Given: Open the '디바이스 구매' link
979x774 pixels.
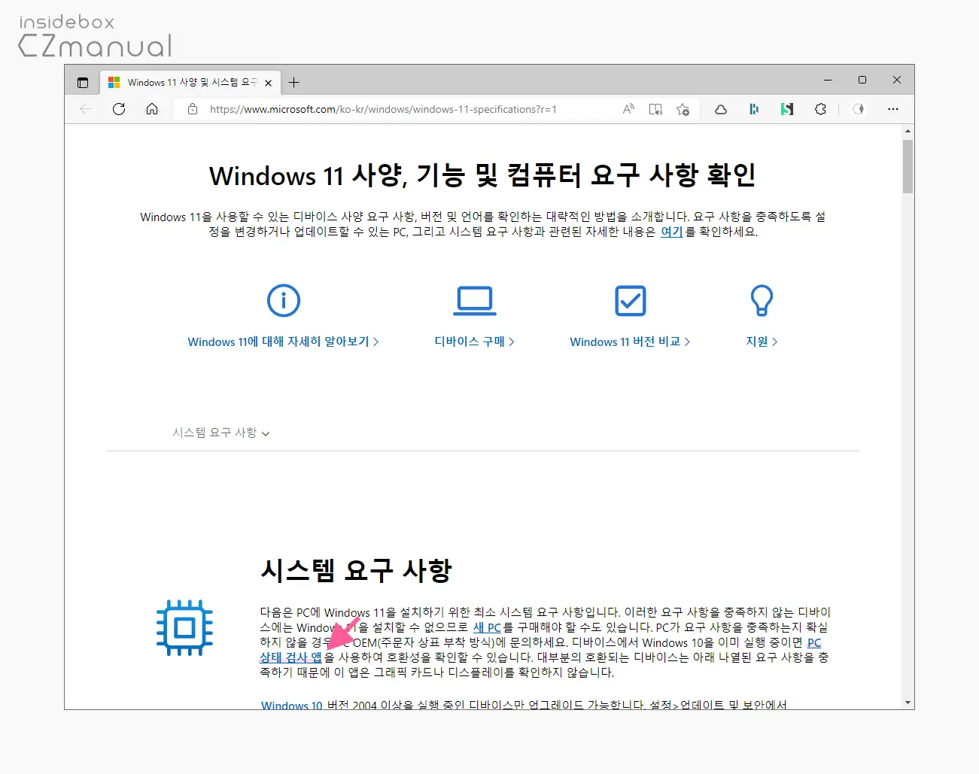Looking at the screenshot, I should coord(475,341).
